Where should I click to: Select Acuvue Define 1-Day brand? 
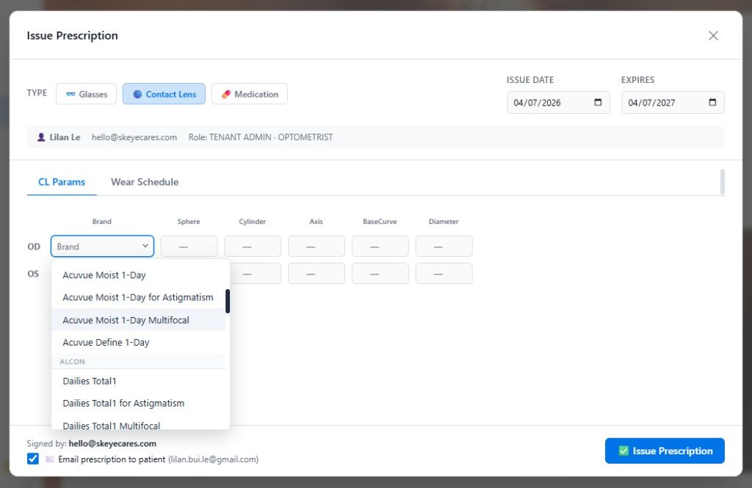tap(106, 342)
